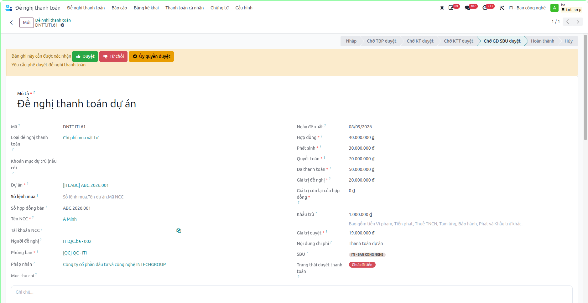Screen dimensions: 588x303
Task: Open the Chứng từ menu
Action: tap(220, 8)
